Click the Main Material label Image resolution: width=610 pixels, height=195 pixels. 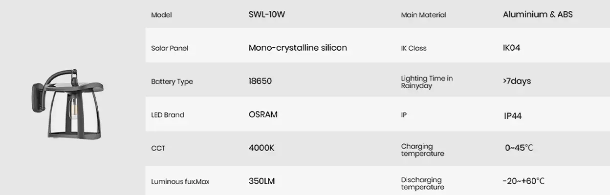(x=423, y=15)
